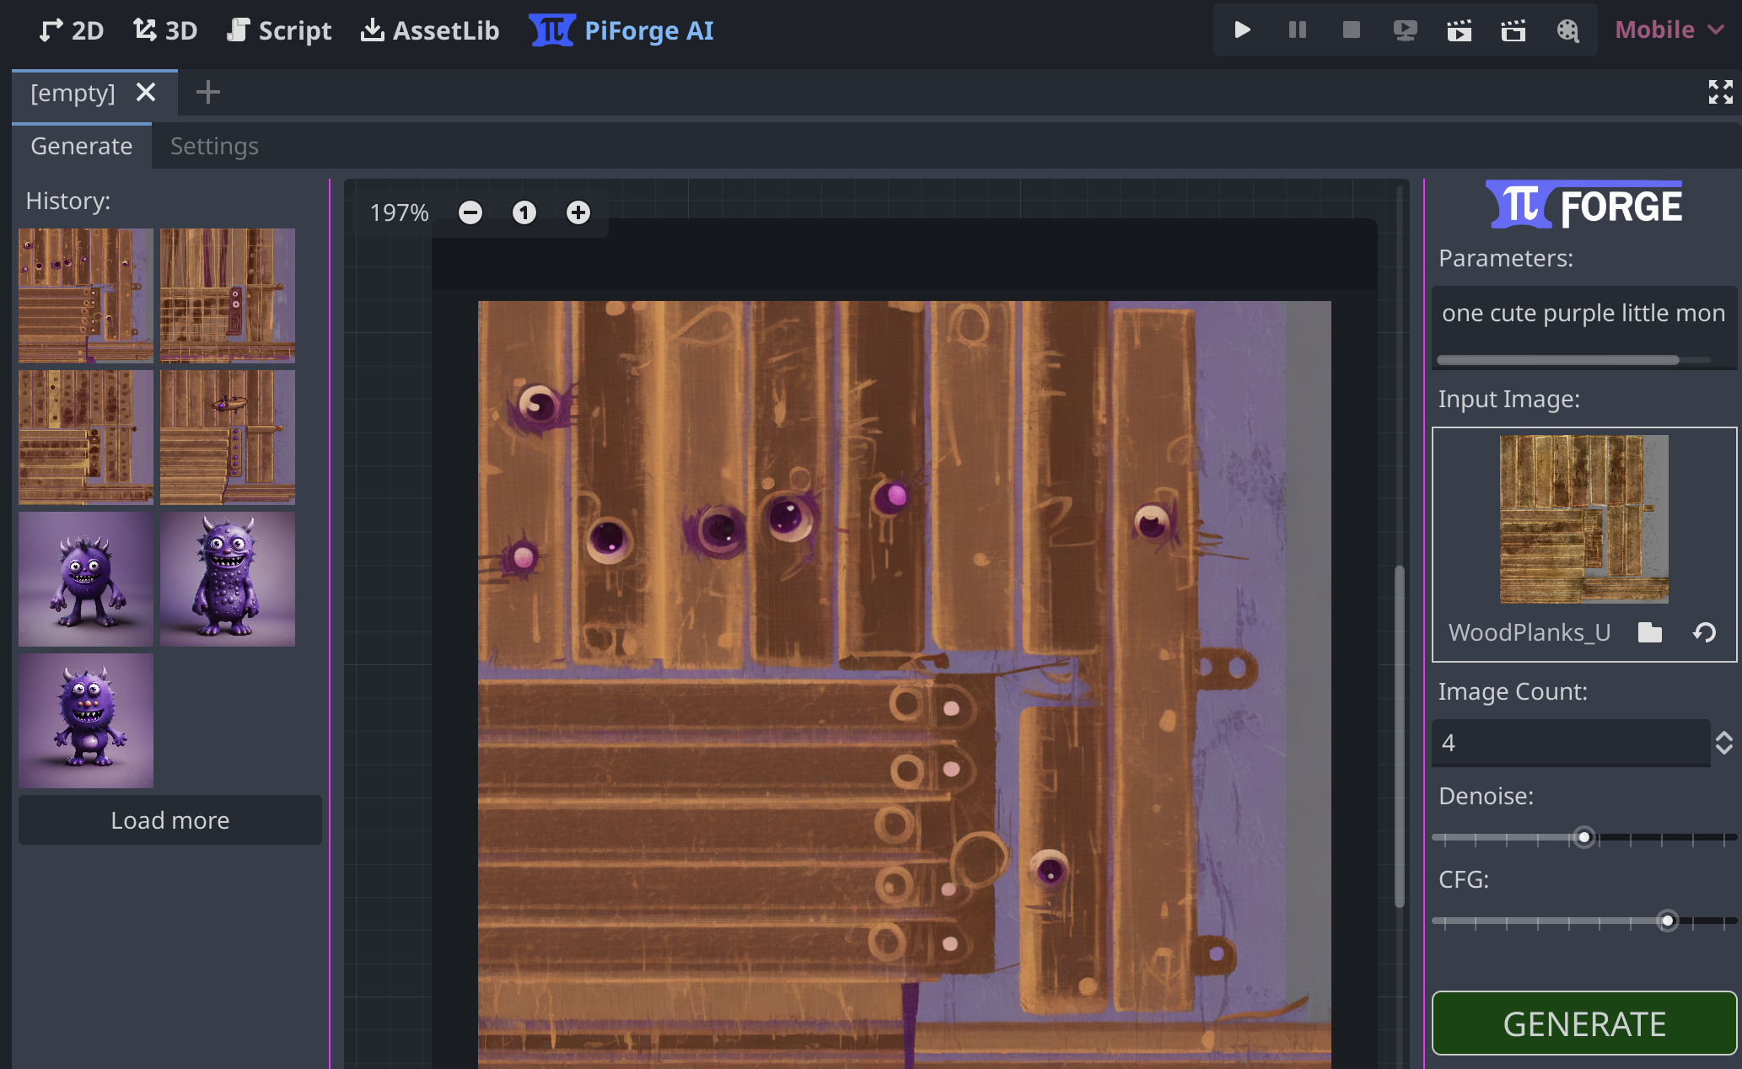Zoom in the preview with plus icon
The height and width of the screenshot is (1069, 1742).
click(x=578, y=212)
